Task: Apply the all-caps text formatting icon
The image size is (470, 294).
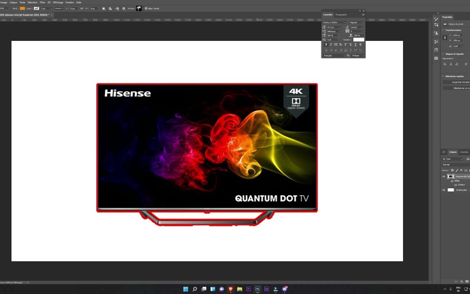Action: pyautogui.click(x=337, y=44)
